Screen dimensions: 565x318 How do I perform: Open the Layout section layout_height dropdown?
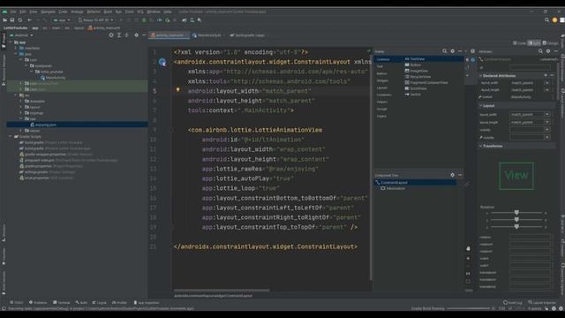pos(547,122)
